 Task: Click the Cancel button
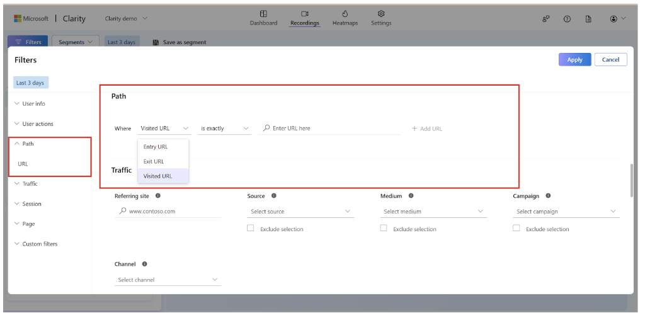(610, 60)
